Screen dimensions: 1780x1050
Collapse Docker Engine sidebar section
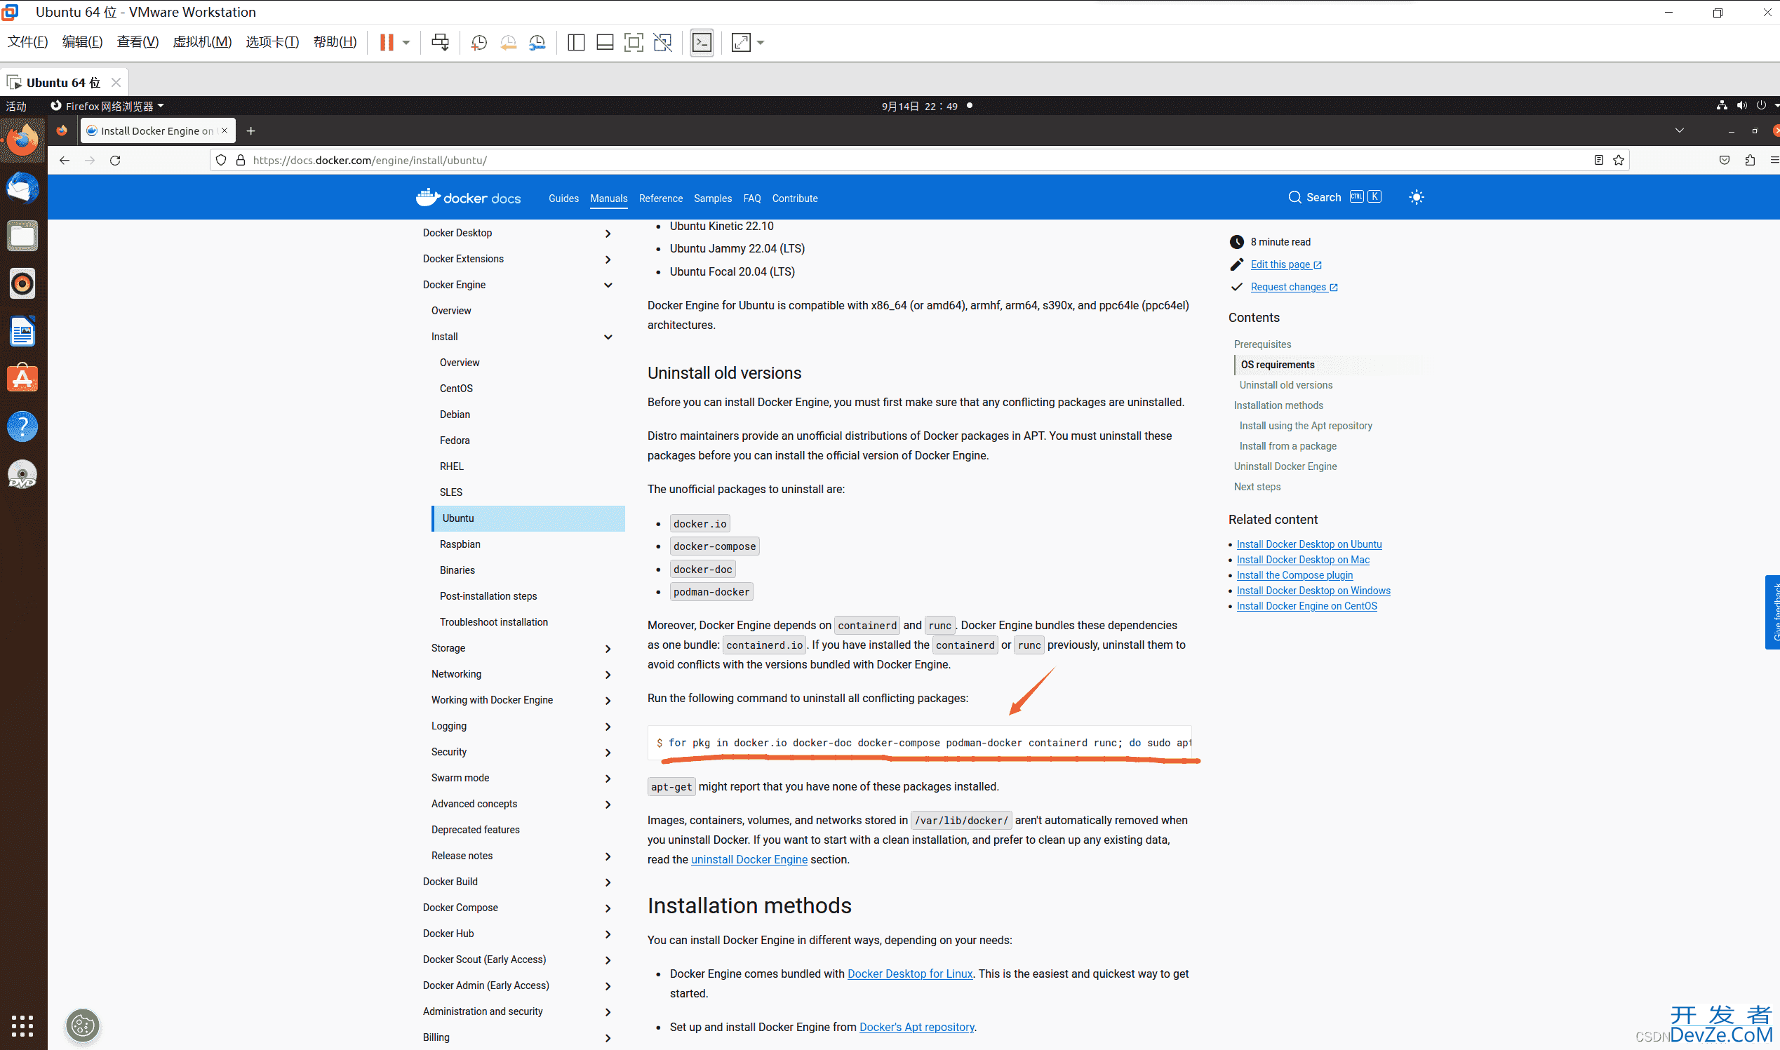click(x=608, y=285)
